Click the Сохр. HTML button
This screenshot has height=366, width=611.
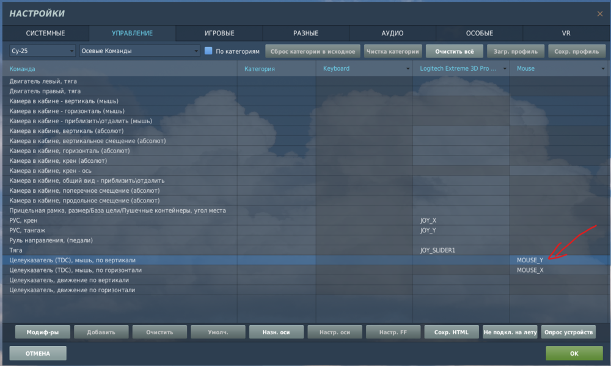pyautogui.click(x=452, y=332)
